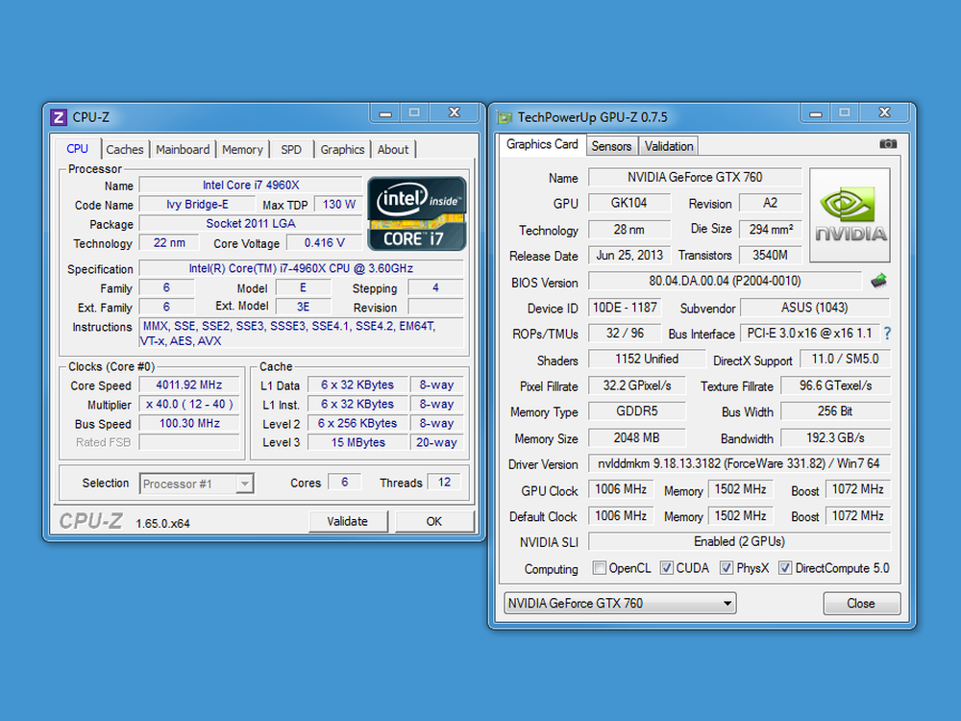Toggle the CUDA checkbox
This screenshot has width=961, height=721.
[666, 568]
